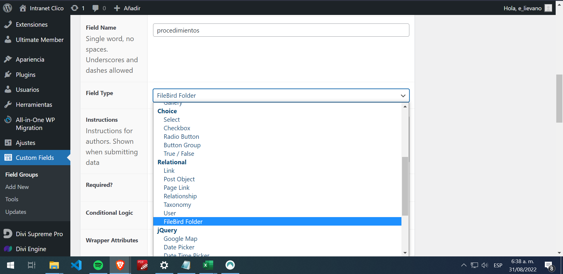
Task: Open Field Groups submenu item
Action: tap(22, 175)
